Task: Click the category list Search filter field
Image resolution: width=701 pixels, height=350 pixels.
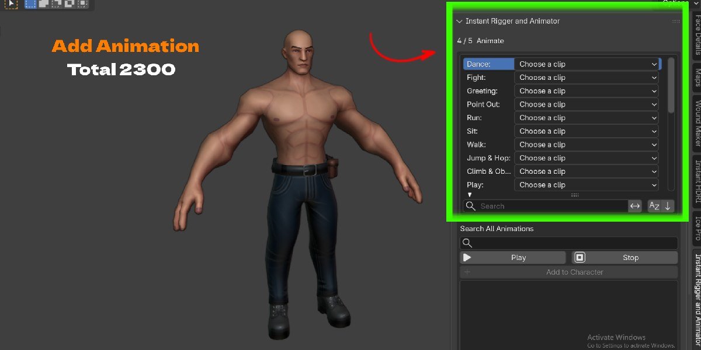Action: click(546, 206)
